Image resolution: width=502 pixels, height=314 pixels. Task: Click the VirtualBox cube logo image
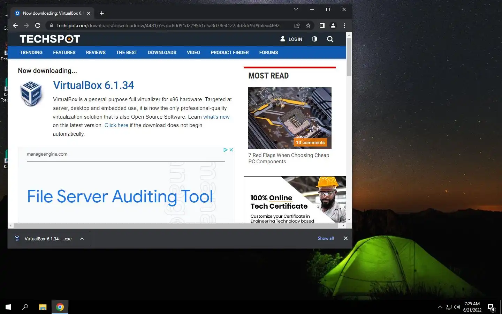coord(31,94)
